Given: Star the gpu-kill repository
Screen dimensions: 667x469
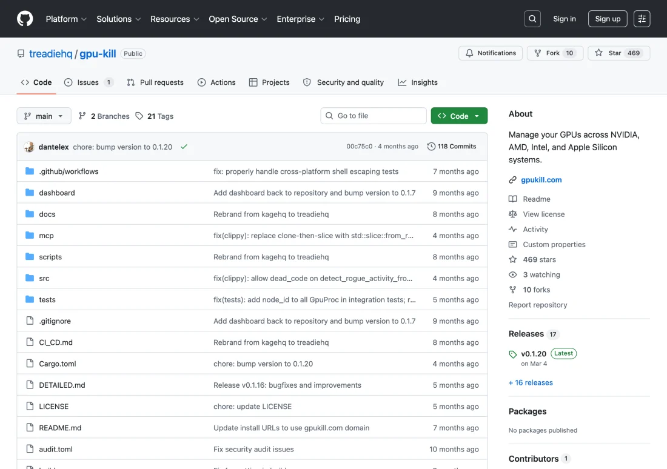Looking at the screenshot, I should [x=618, y=53].
